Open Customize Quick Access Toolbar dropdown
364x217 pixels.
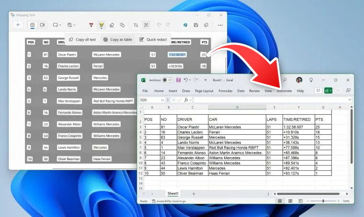[205, 80]
